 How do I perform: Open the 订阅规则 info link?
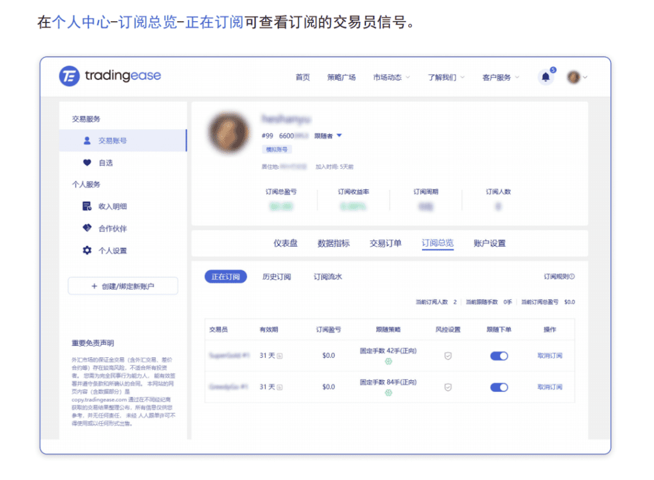(559, 277)
